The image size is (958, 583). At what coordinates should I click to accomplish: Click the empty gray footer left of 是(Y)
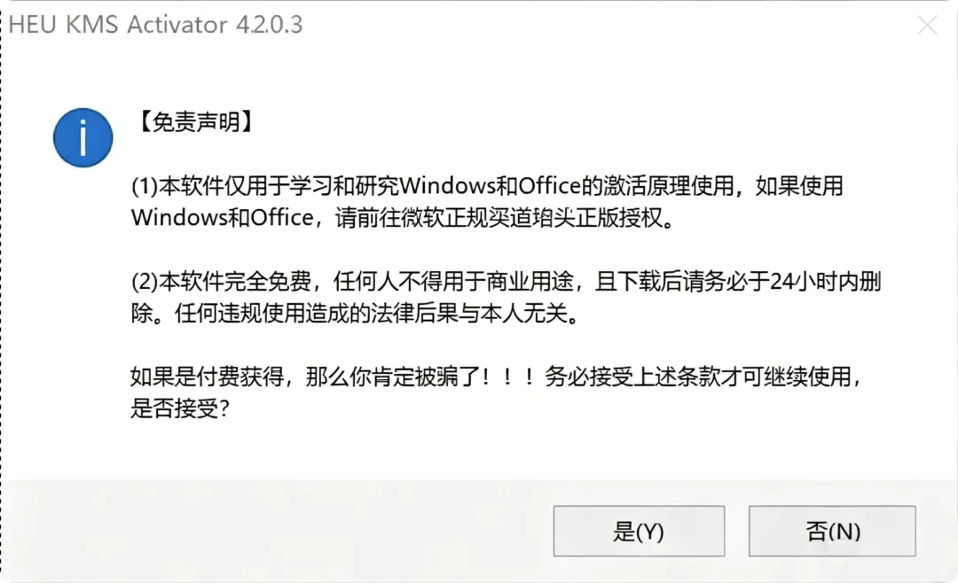point(275,531)
